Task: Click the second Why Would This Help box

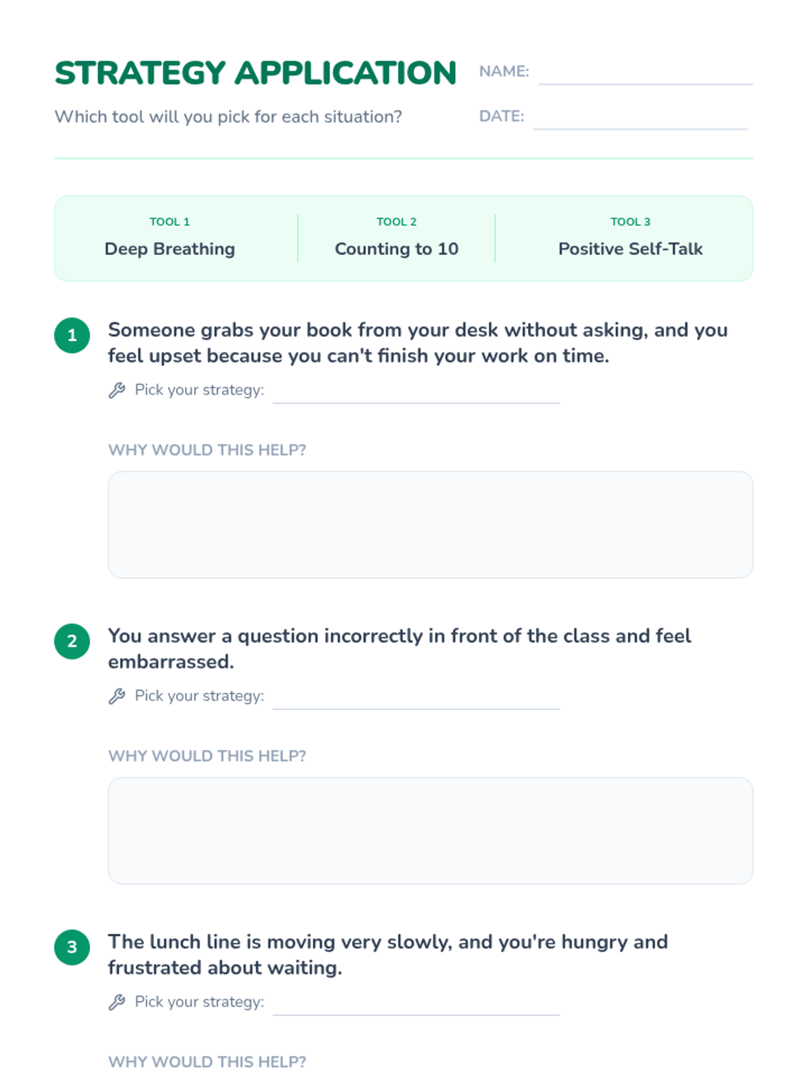Action: pyautogui.click(x=430, y=831)
